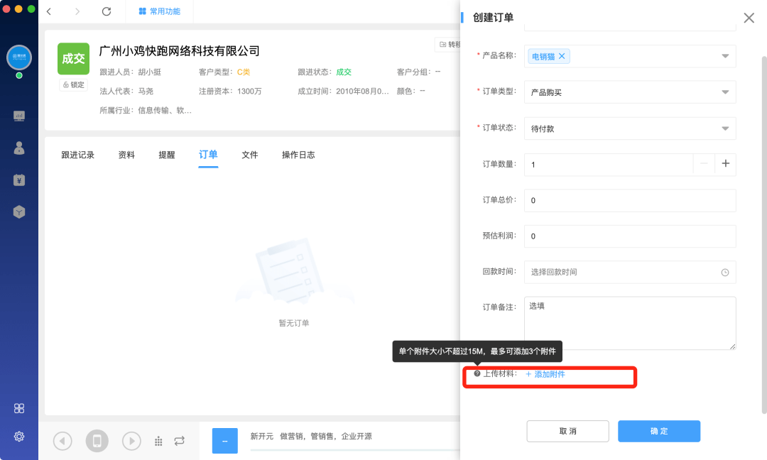Click the phone device circle button
This screenshot has width=767, height=460.
click(x=97, y=441)
